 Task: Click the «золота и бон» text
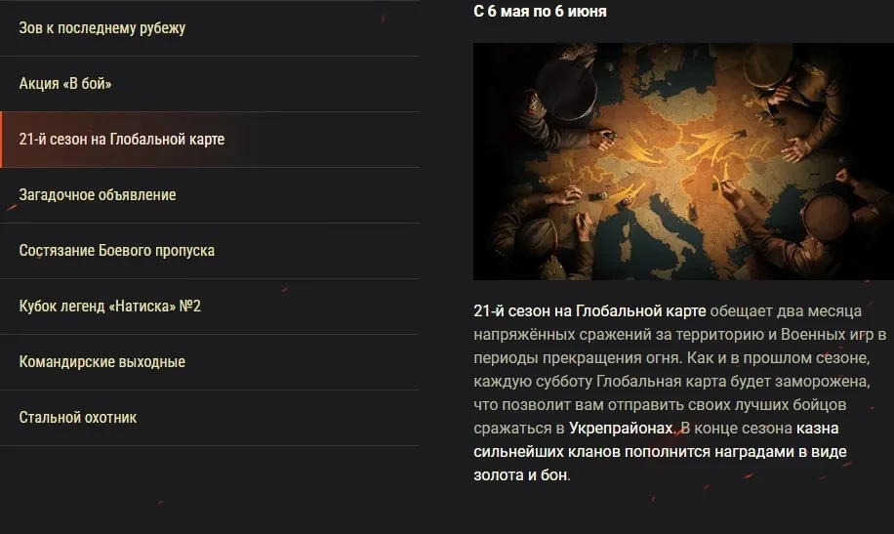click(520, 475)
